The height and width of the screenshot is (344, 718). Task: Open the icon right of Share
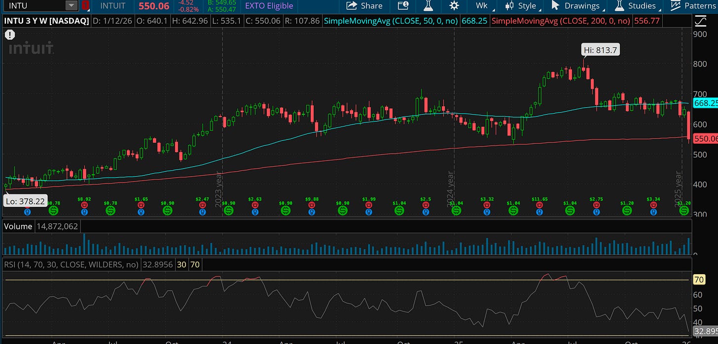(403, 6)
